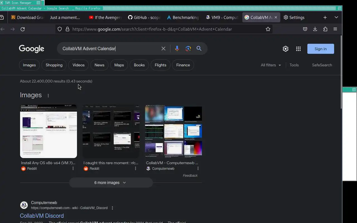This screenshot has width=357, height=223.
Task: Filter results by News
Action: [99, 65]
